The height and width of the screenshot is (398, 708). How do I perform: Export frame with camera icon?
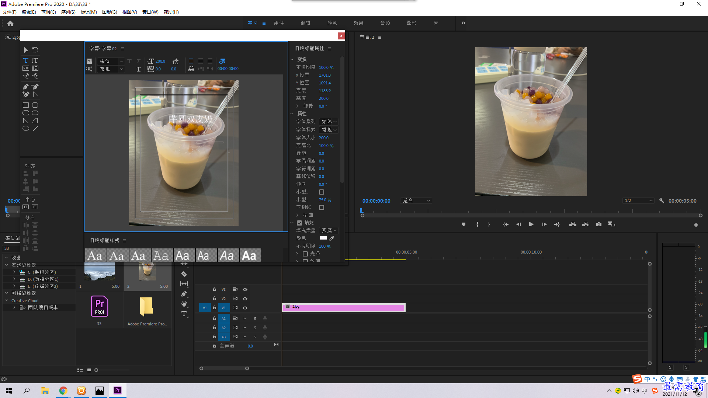pos(599,224)
